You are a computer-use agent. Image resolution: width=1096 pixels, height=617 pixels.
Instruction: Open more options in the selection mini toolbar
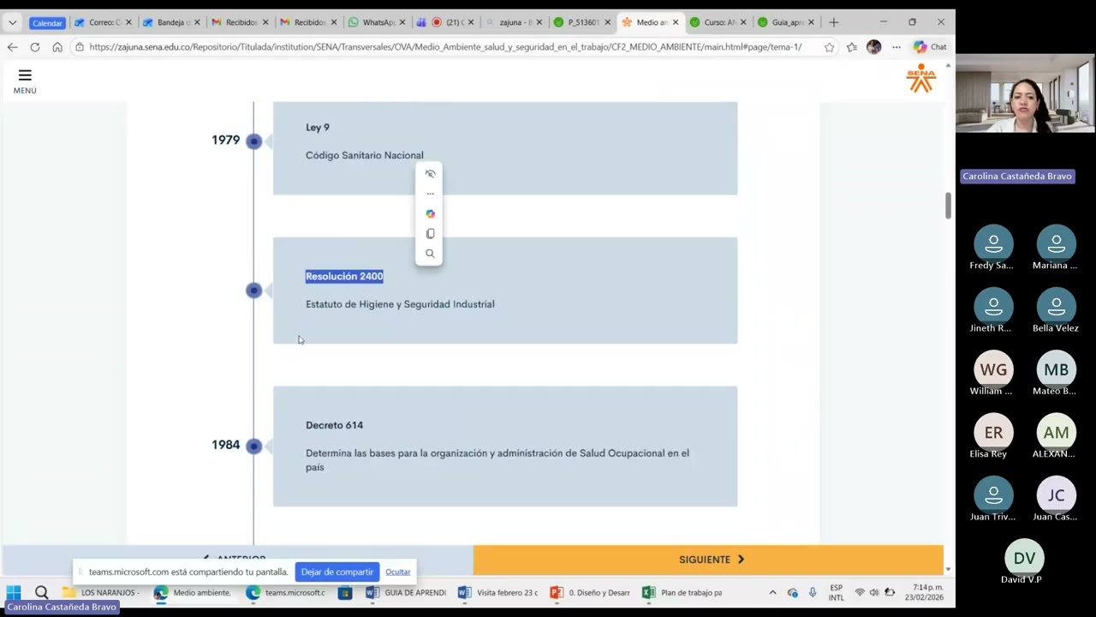pyautogui.click(x=430, y=194)
